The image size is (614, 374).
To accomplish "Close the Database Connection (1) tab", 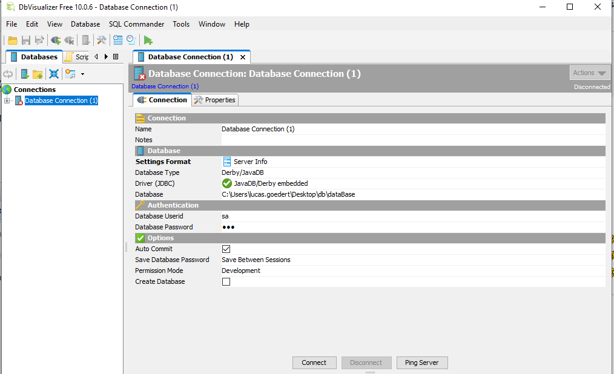I will tap(243, 57).
